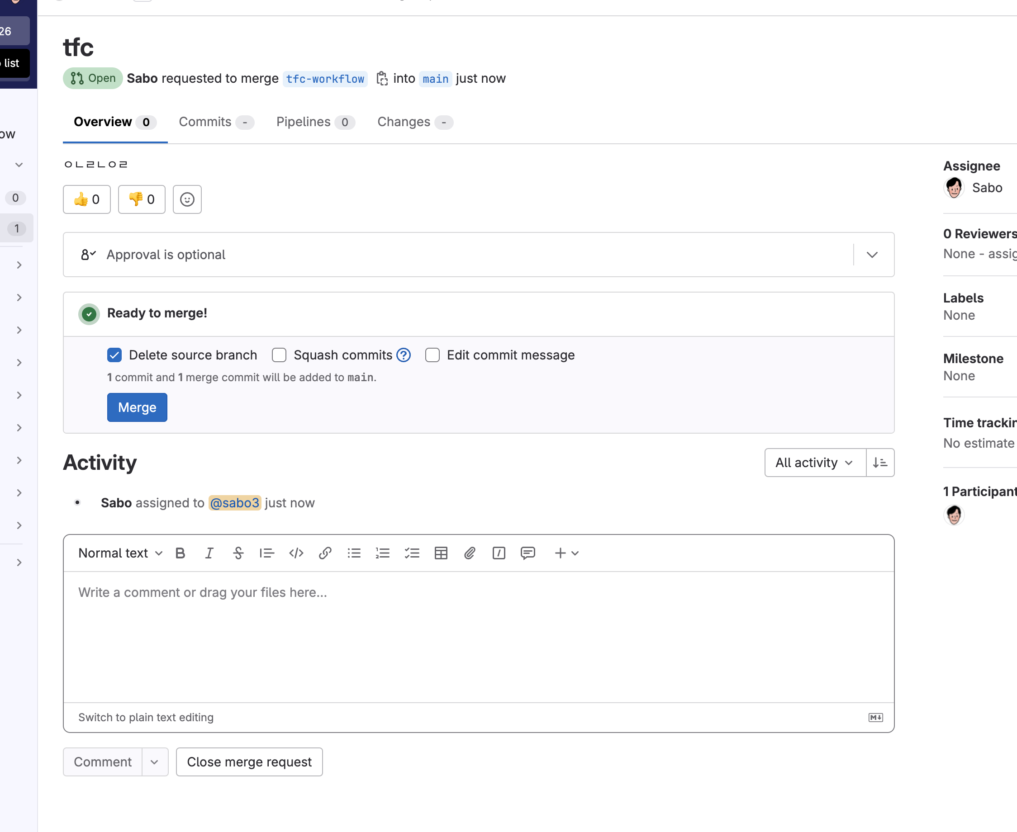Attach a file using paperclip icon

click(470, 553)
